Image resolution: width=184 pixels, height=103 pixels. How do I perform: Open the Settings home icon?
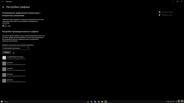pyautogui.click(x=3, y=7)
